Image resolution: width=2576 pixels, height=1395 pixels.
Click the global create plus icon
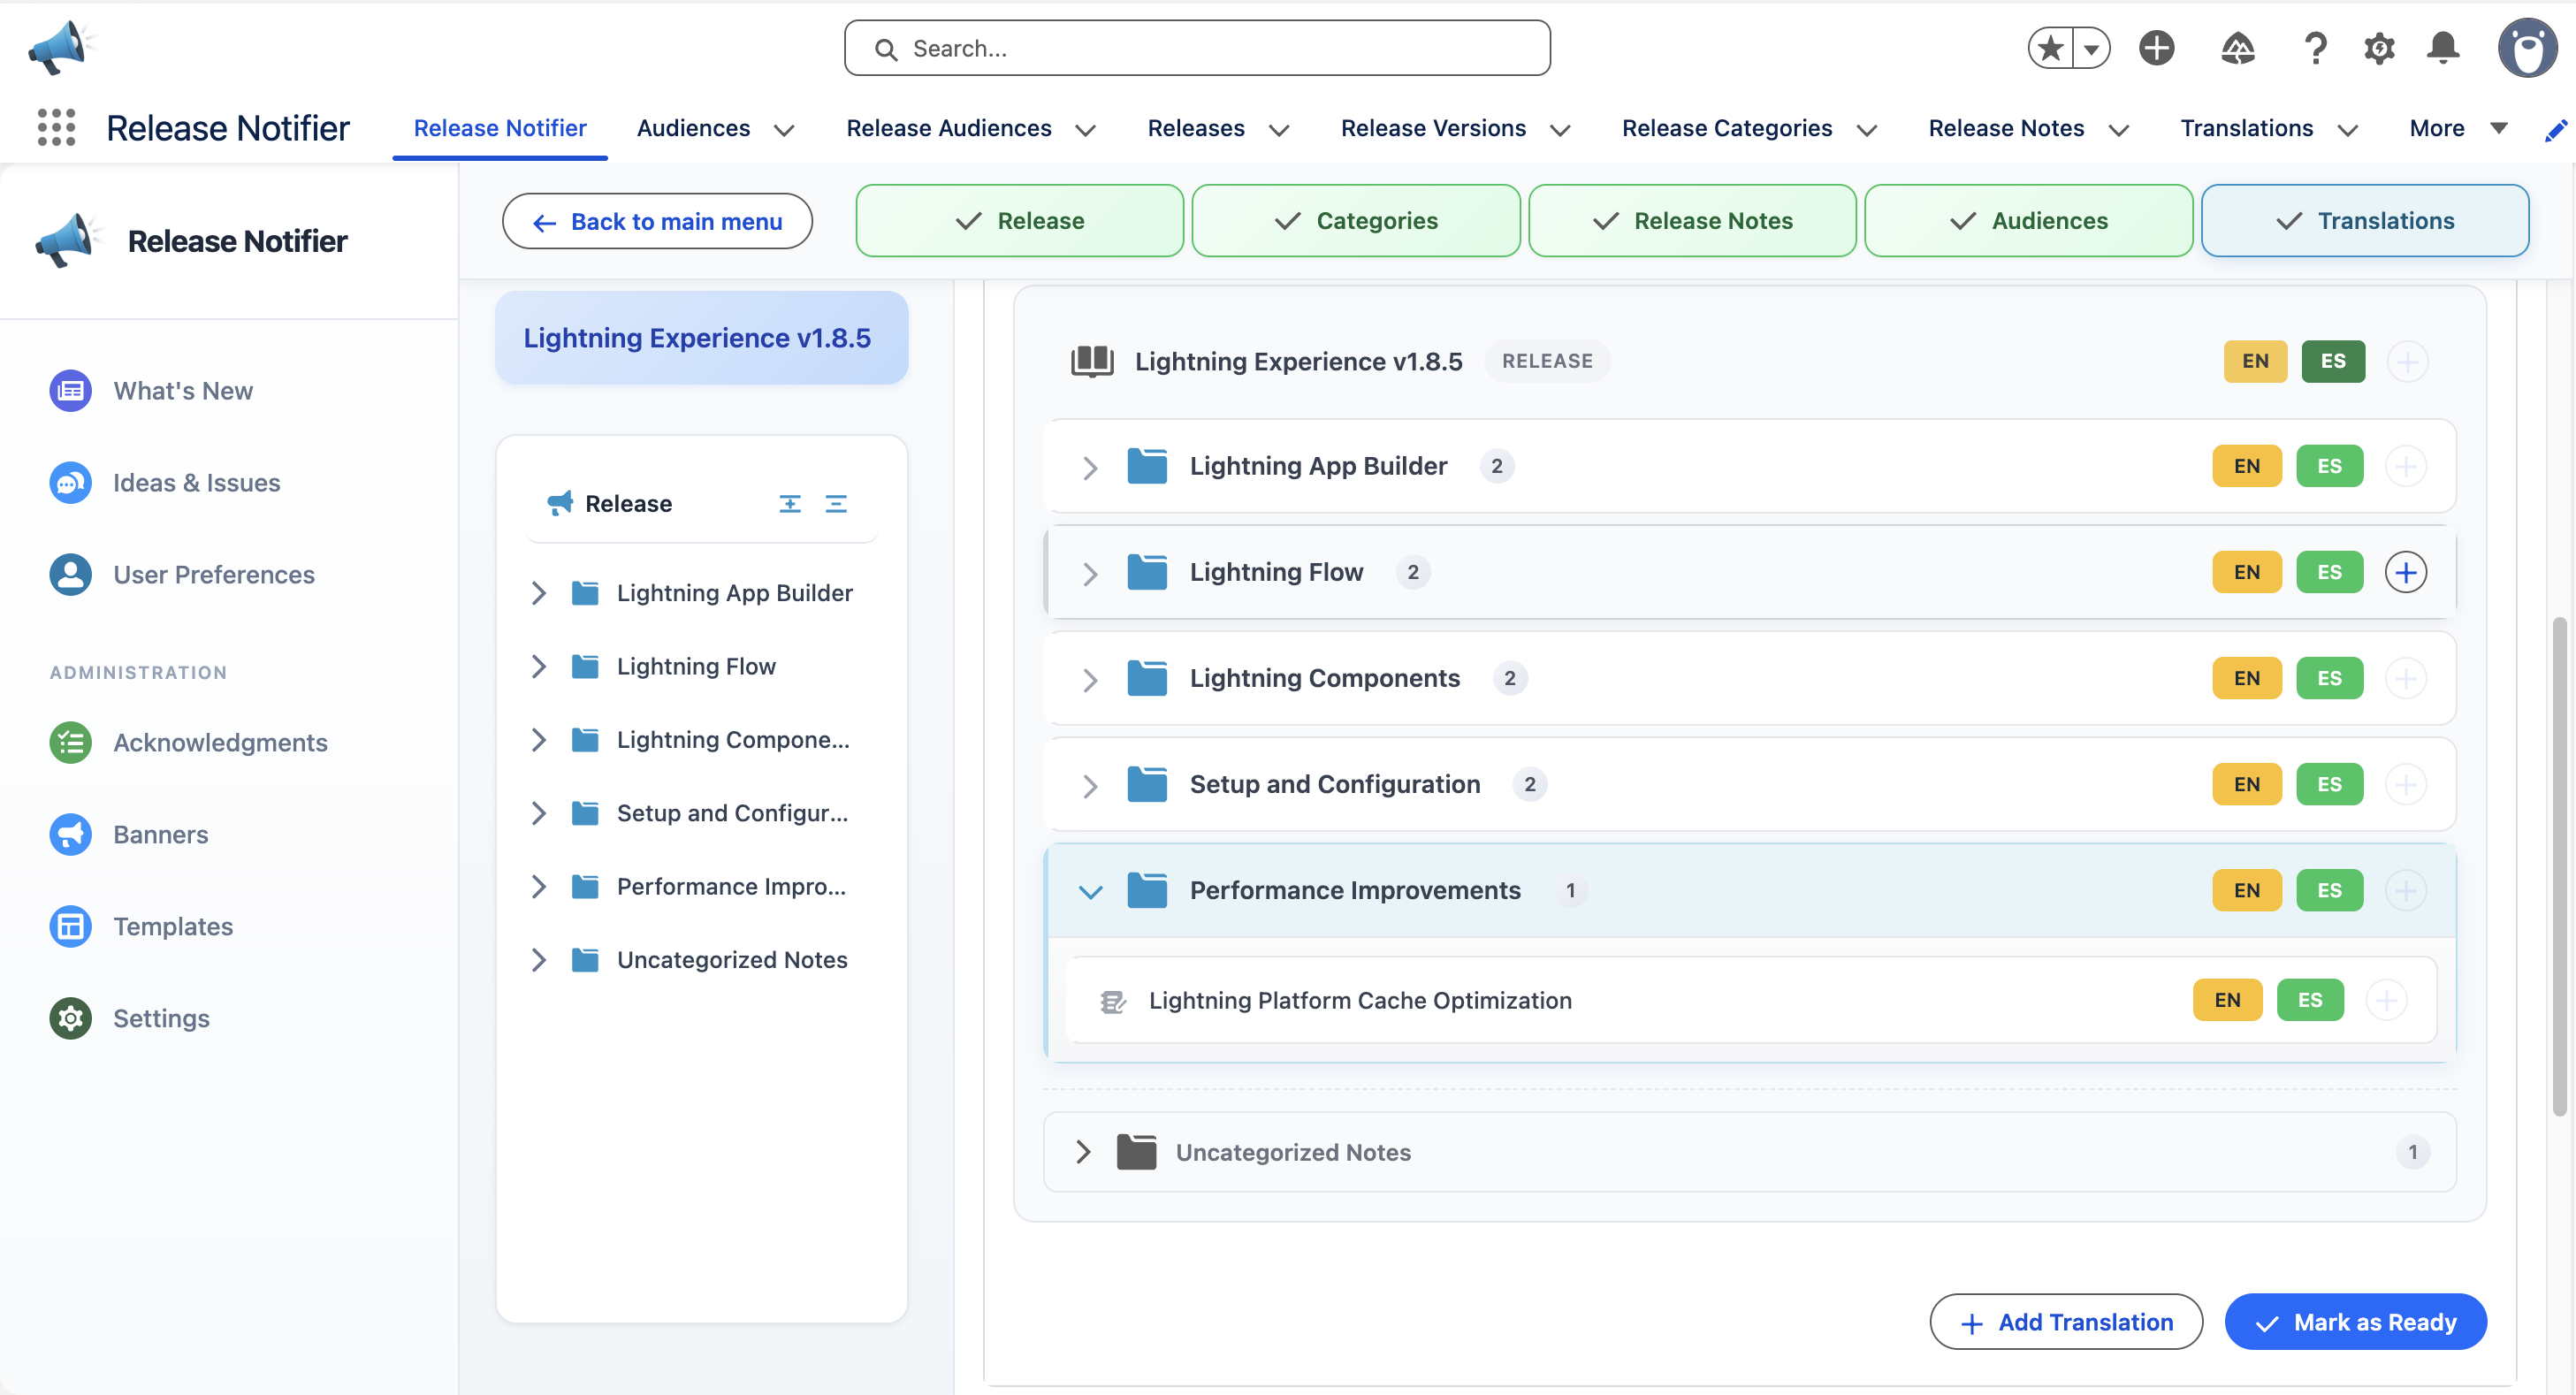tap(2157, 47)
